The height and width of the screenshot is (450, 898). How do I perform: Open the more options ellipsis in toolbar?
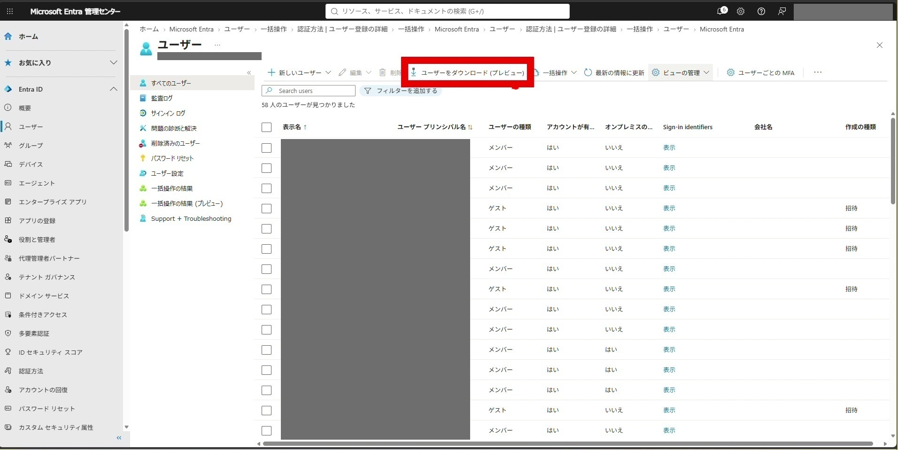click(818, 72)
